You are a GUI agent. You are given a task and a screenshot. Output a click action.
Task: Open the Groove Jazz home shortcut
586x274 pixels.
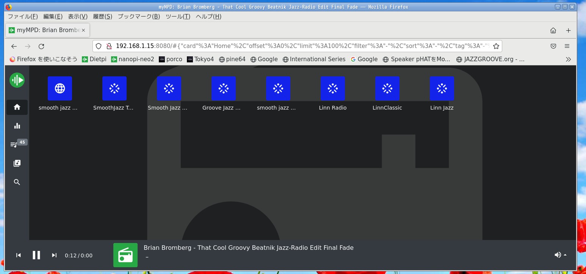(223, 88)
